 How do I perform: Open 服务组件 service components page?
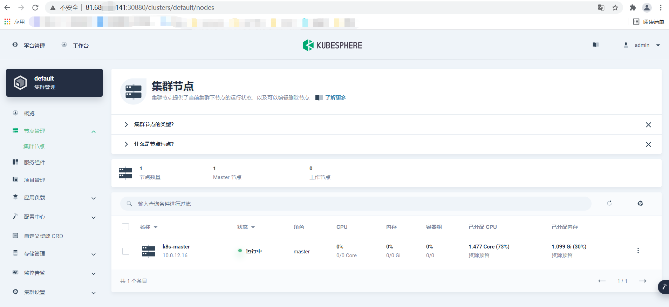tap(34, 162)
